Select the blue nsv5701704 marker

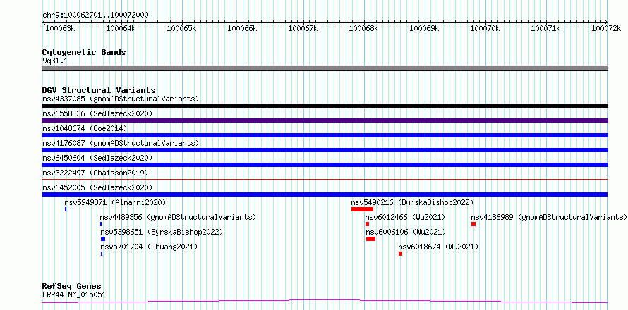102,254
